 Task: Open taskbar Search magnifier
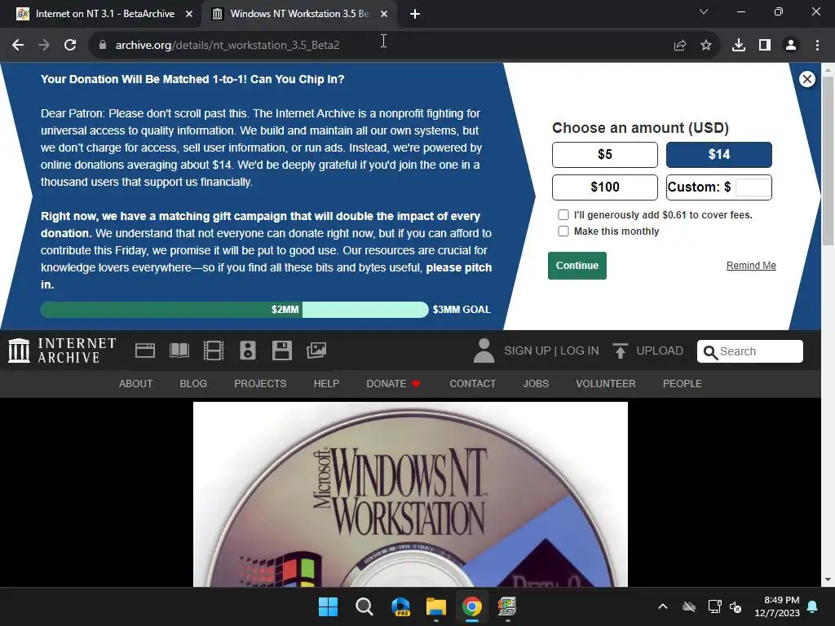[364, 606]
